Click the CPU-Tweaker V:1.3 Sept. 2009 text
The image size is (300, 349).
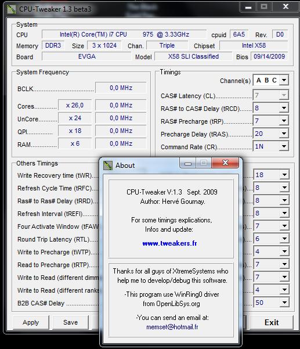(172, 192)
